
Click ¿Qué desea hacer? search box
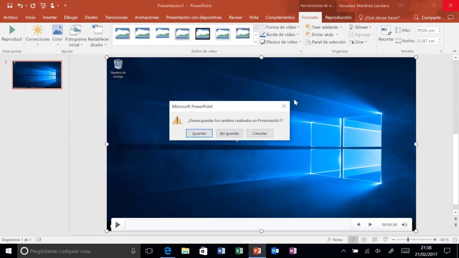click(x=379, y=17)
